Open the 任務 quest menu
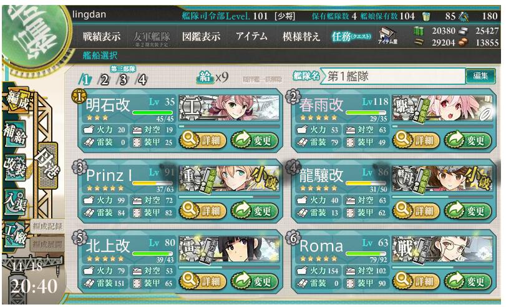Screen dimensions: 506x307 point(351,36)
